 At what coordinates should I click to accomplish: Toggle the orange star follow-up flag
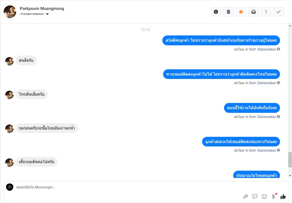[x=241, y=12]
